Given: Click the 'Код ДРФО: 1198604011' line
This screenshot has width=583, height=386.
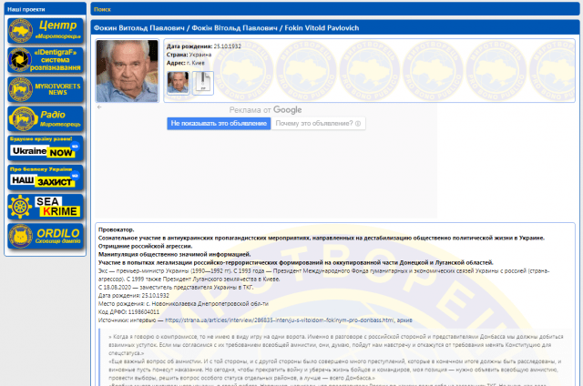Looking at the screenshot, I should [x=128, y=311].
